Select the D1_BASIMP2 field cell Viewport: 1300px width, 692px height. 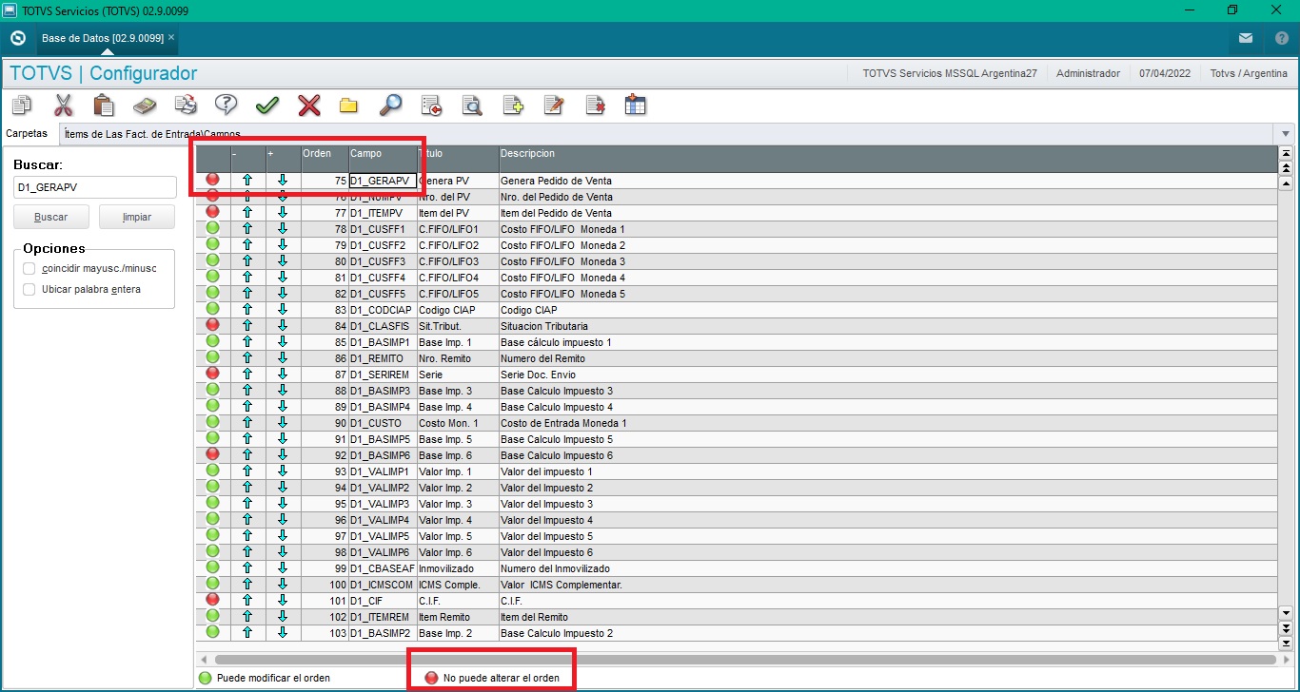tap(383, 633)
